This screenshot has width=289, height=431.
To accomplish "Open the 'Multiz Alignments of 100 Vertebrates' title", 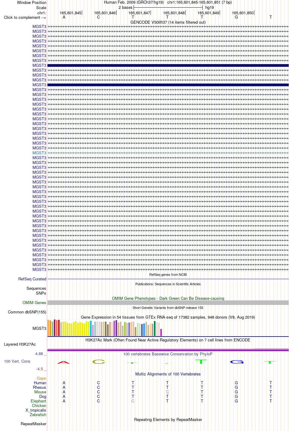I will point(168,374).
